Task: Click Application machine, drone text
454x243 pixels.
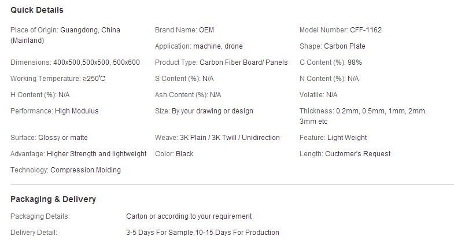Action: pyautogui.click(x=198, y=46)
